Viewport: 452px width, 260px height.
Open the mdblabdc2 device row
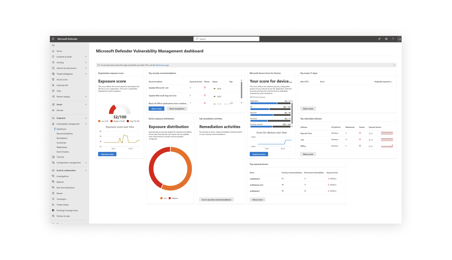click(x=297, y=179)
